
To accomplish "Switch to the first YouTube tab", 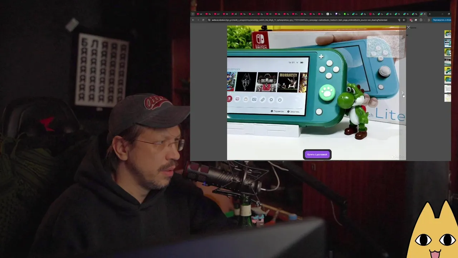I will tap(200, 14).
